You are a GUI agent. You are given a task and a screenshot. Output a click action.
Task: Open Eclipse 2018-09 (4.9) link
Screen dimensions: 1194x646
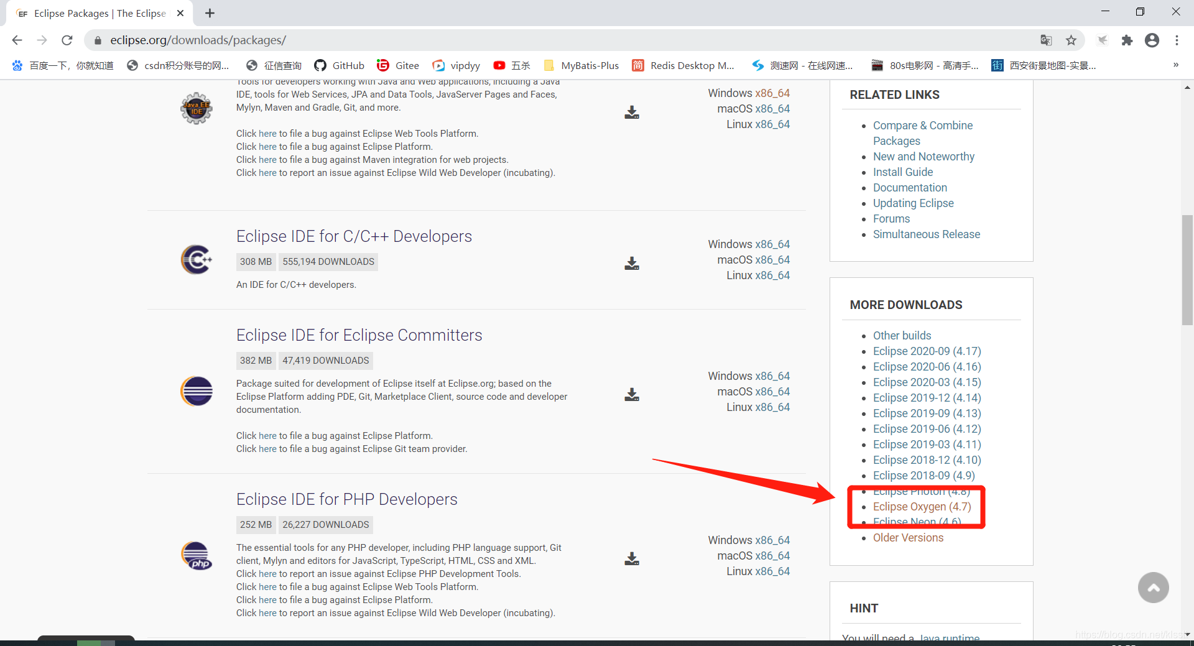click(x=924, y=476)
